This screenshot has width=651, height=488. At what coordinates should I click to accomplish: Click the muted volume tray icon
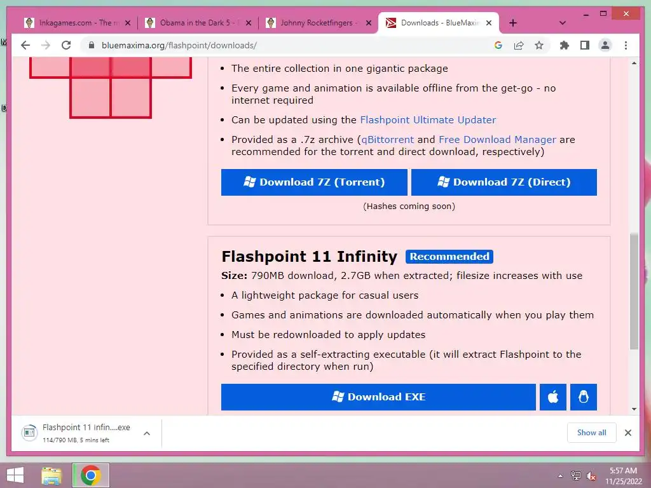591,476
